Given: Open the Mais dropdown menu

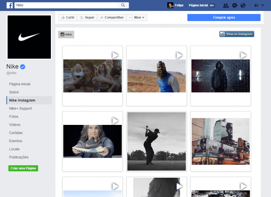Looking at the screenshot, I should click(137, 18).
